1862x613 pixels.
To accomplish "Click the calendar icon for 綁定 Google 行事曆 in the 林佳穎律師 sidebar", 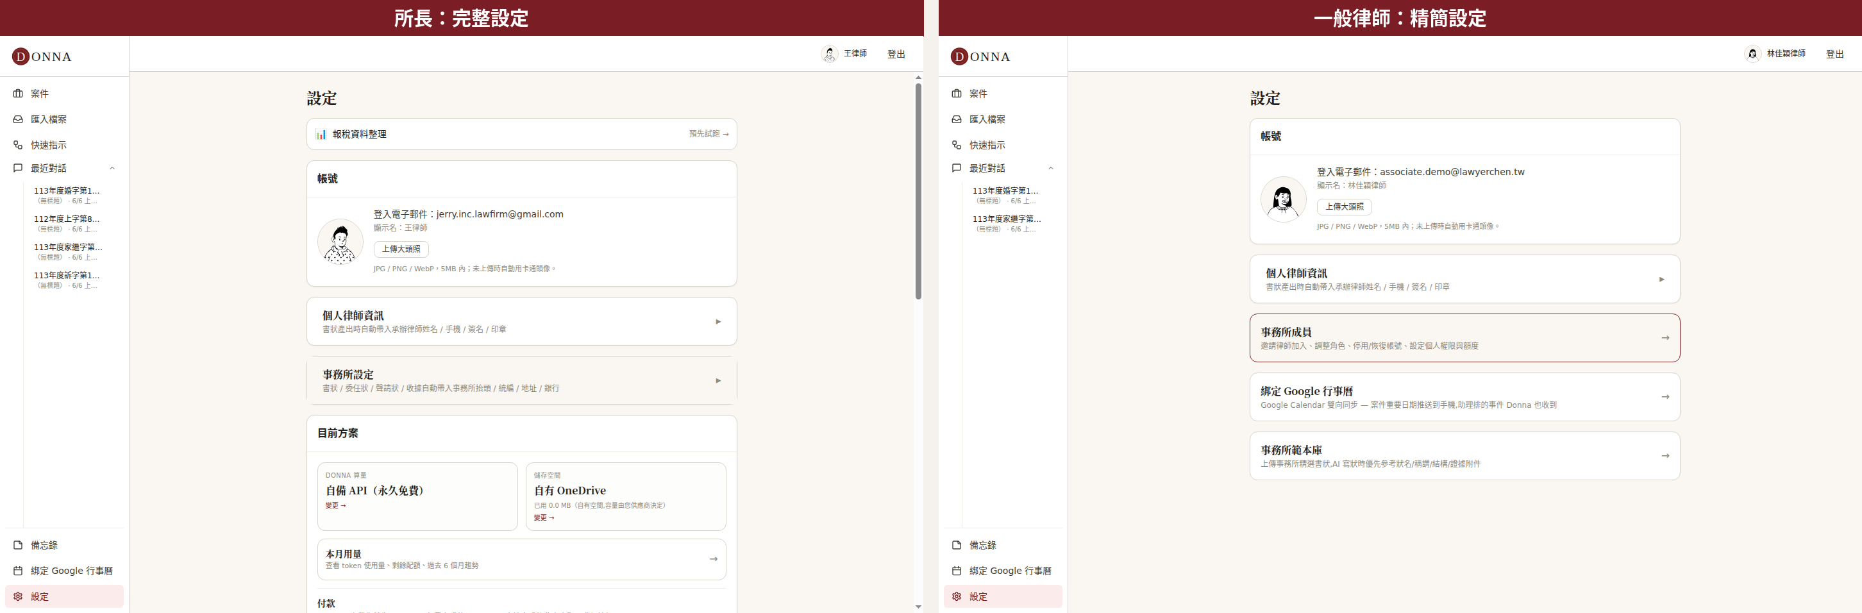I will point(956,571).
